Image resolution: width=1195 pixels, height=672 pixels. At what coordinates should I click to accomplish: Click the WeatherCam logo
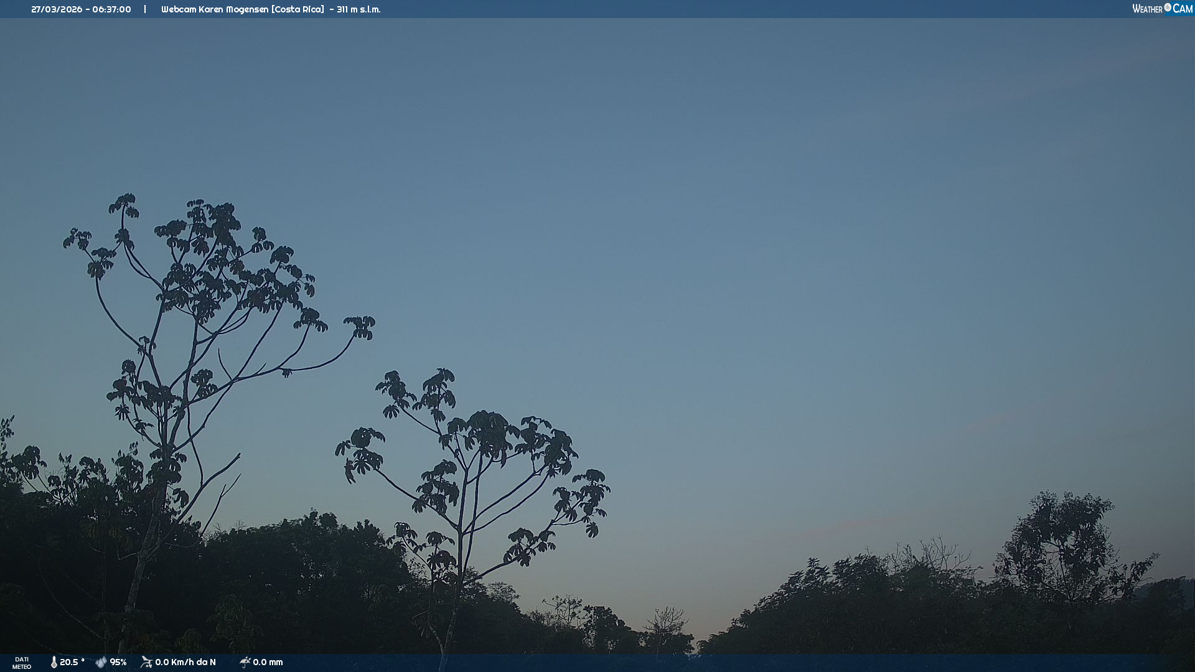(1162, 9)
